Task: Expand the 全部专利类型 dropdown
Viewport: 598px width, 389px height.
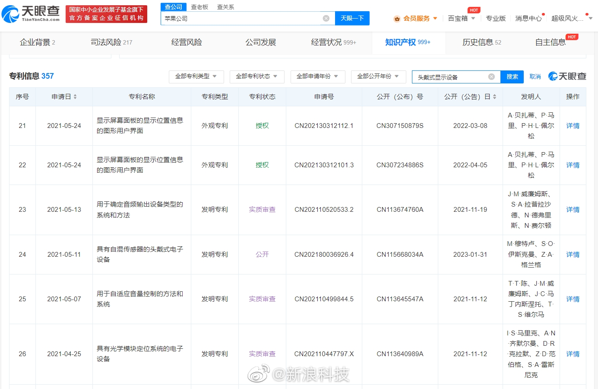Action: (x=196, y=77)
